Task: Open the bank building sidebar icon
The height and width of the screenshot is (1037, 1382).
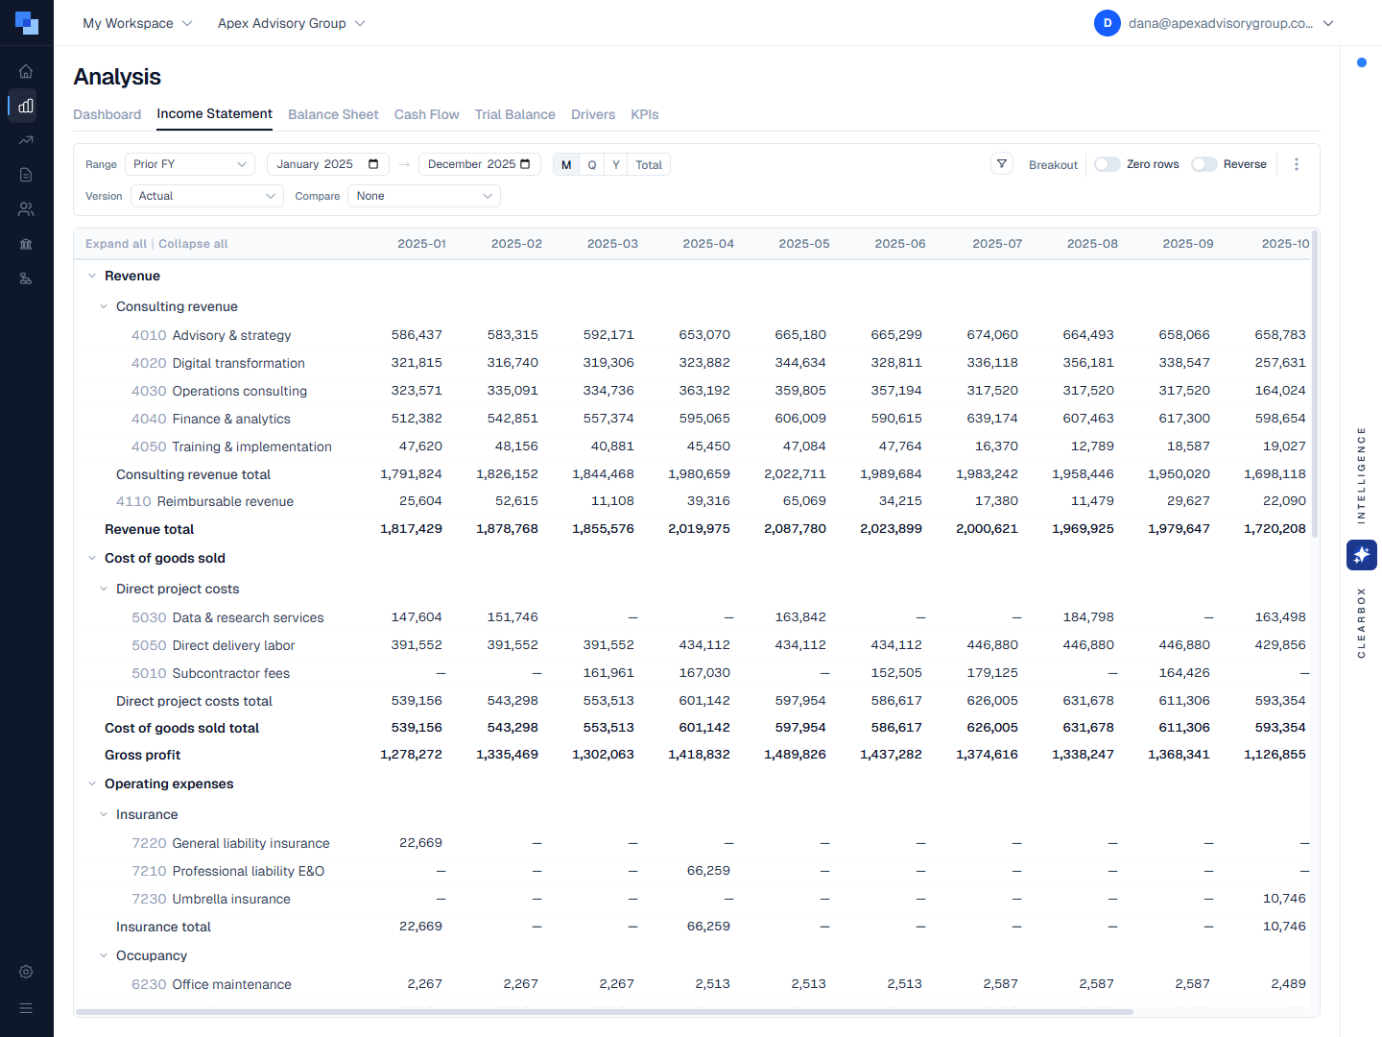Action: [x=26, y=244]
